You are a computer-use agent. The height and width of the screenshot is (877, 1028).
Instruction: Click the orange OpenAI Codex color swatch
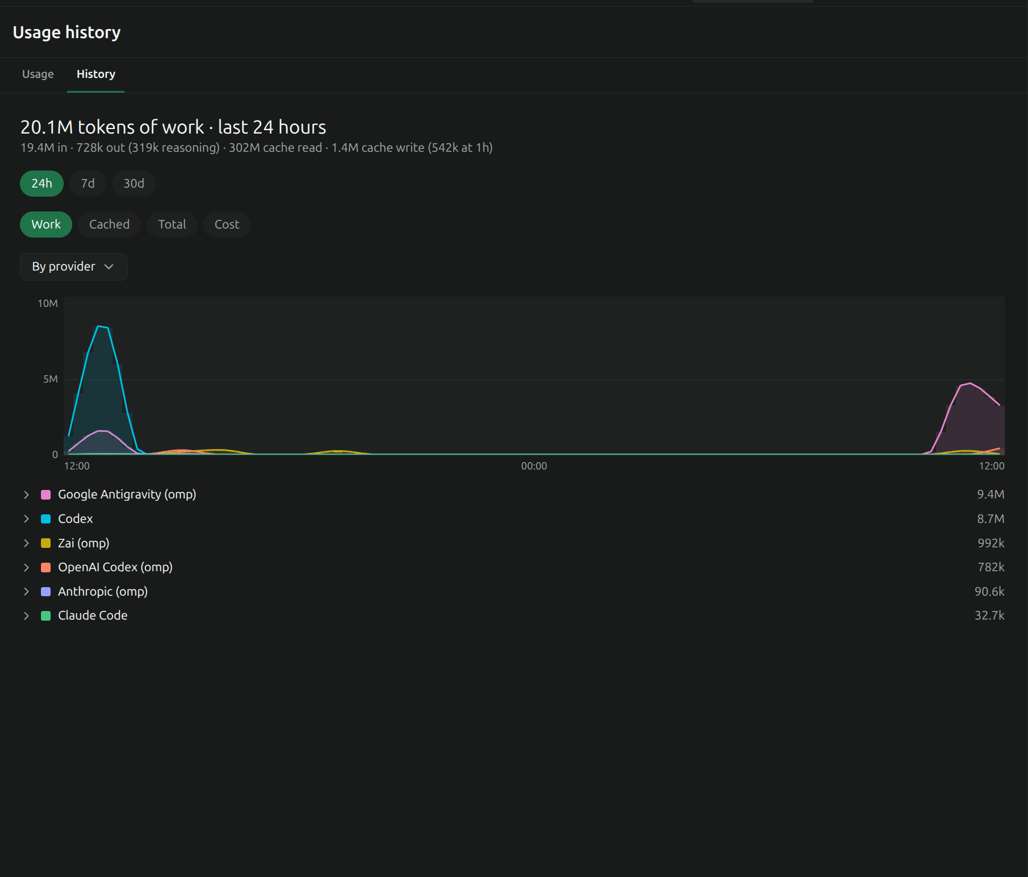point(46,568)
